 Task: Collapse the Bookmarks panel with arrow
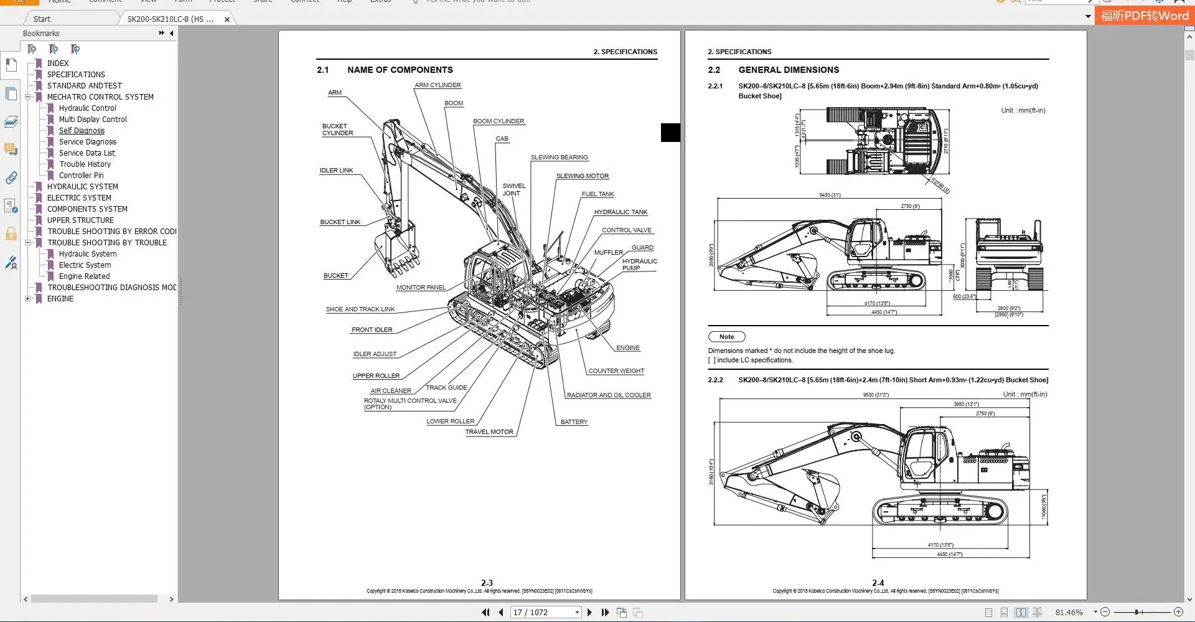pyautogui.click(x=171, y=33)
